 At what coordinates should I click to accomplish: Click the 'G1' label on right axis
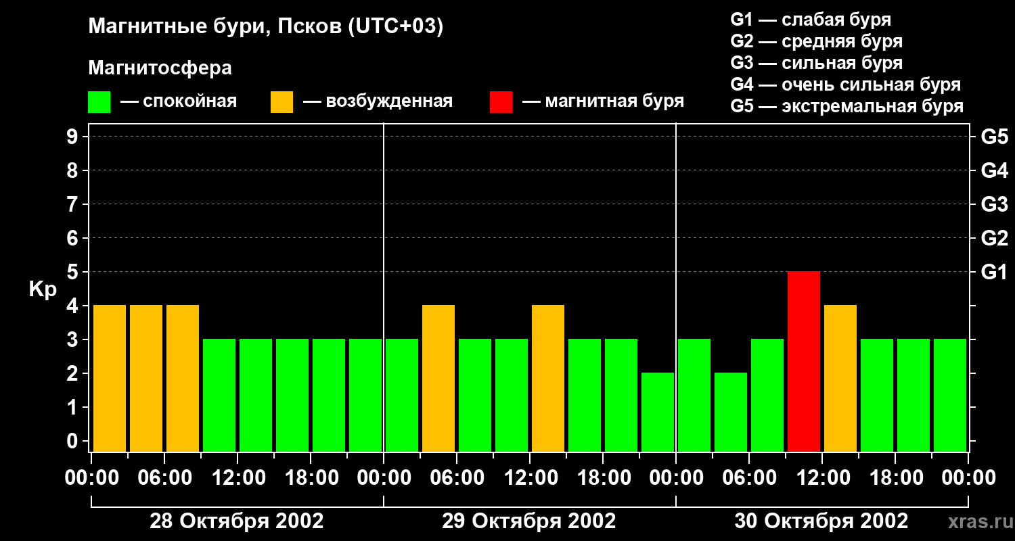[994, 273]
